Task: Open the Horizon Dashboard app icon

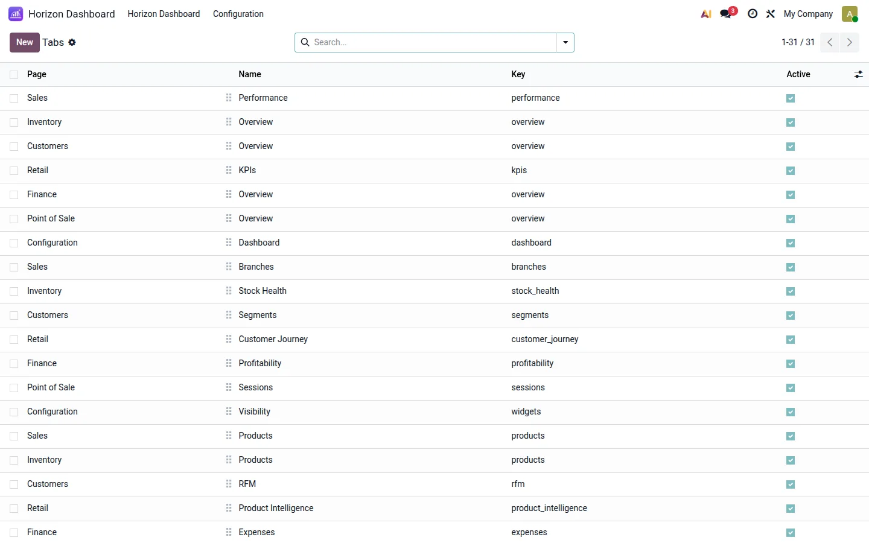Action: click(16, 14)
